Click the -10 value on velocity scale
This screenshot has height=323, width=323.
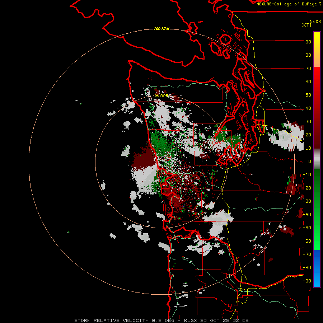307,175
